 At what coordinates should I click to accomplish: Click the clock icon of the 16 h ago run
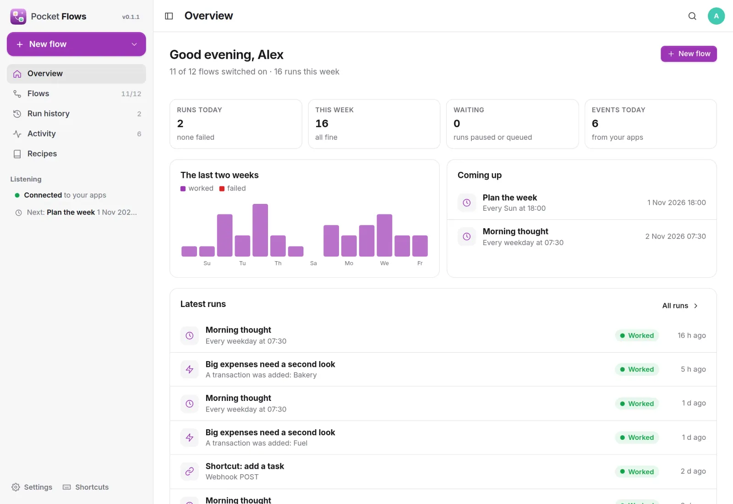pos(190,335)
